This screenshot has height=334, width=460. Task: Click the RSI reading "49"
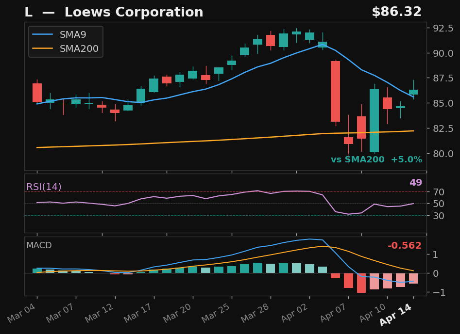(x=416, y=182)
